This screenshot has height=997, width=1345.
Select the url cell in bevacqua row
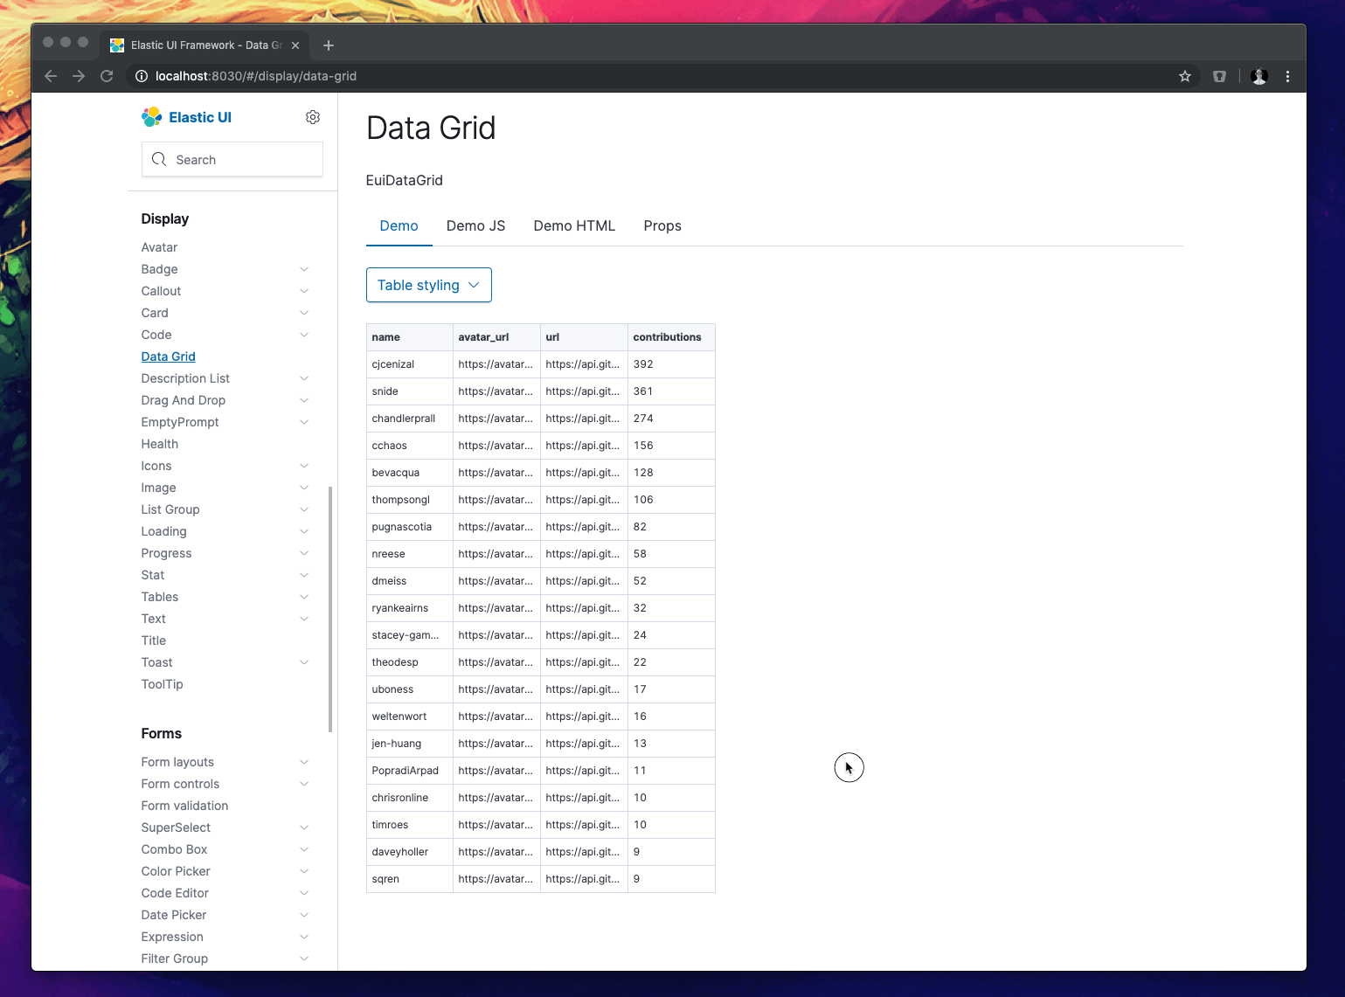[585, 473]
